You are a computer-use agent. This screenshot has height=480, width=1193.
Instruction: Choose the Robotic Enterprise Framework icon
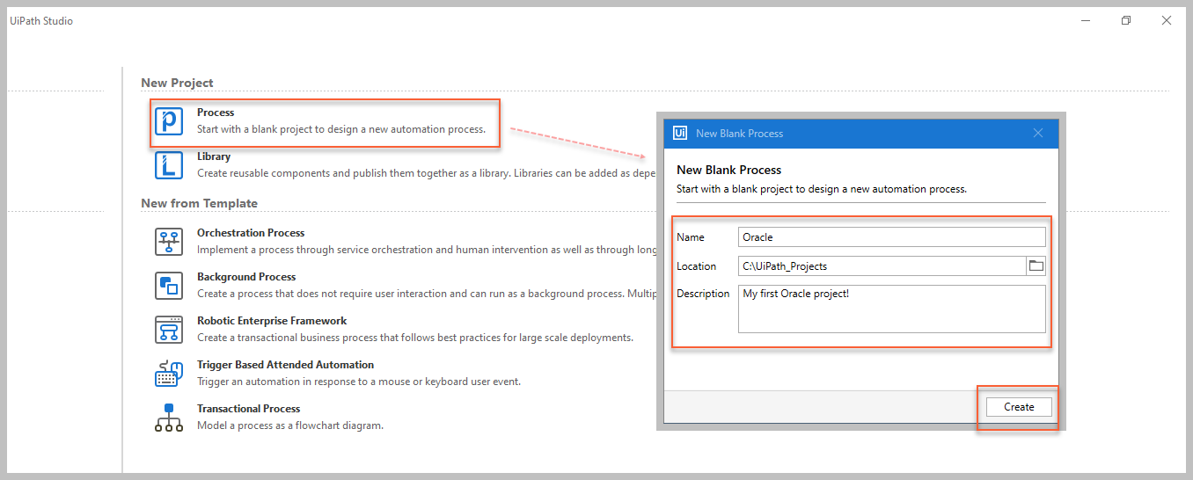point(169,330)
